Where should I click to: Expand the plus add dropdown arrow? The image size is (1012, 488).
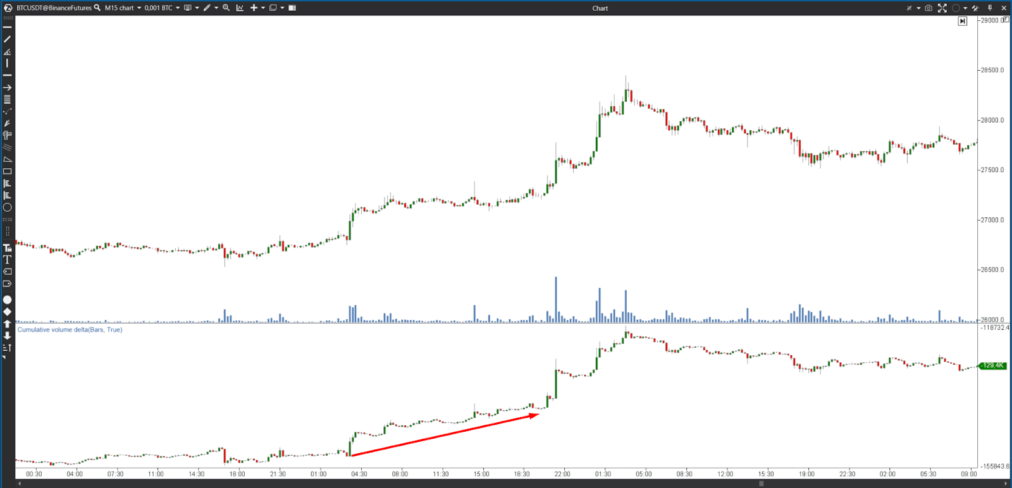(x=263, y=8)
